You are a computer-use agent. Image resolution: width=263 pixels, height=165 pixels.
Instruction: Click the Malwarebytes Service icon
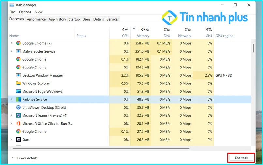click(x=18, y=51)
